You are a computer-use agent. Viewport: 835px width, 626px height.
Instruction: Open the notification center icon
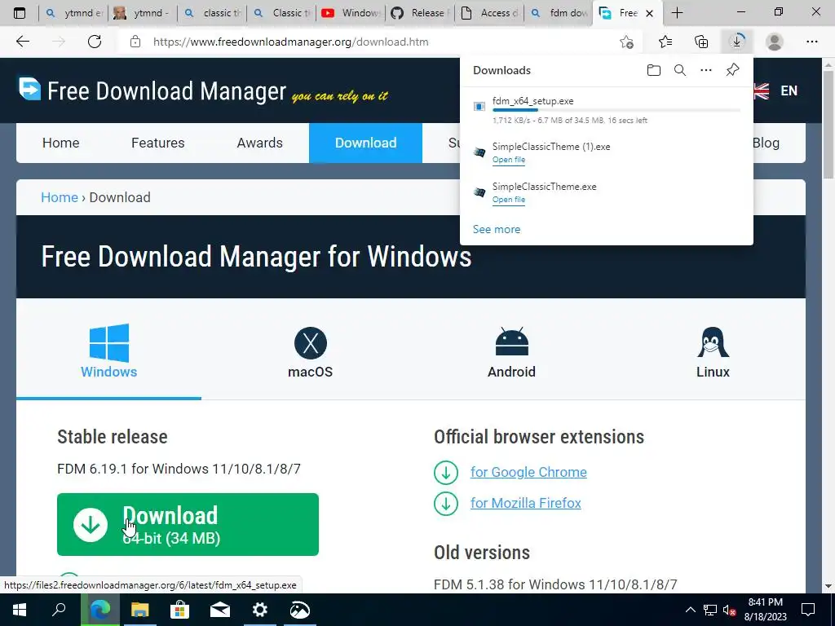click(808, 610)
